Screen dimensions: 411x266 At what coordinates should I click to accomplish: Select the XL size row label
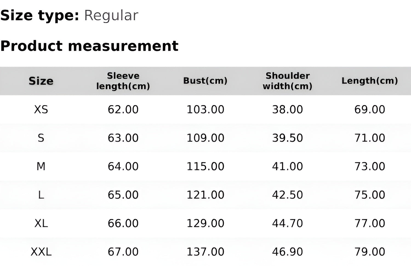(41, 223)
